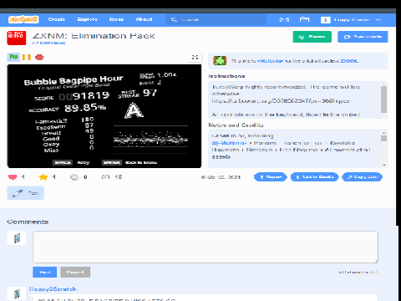Toggle favorite with the yellow star icon
Screen dimensions: 401x301
tap(43, 177)
